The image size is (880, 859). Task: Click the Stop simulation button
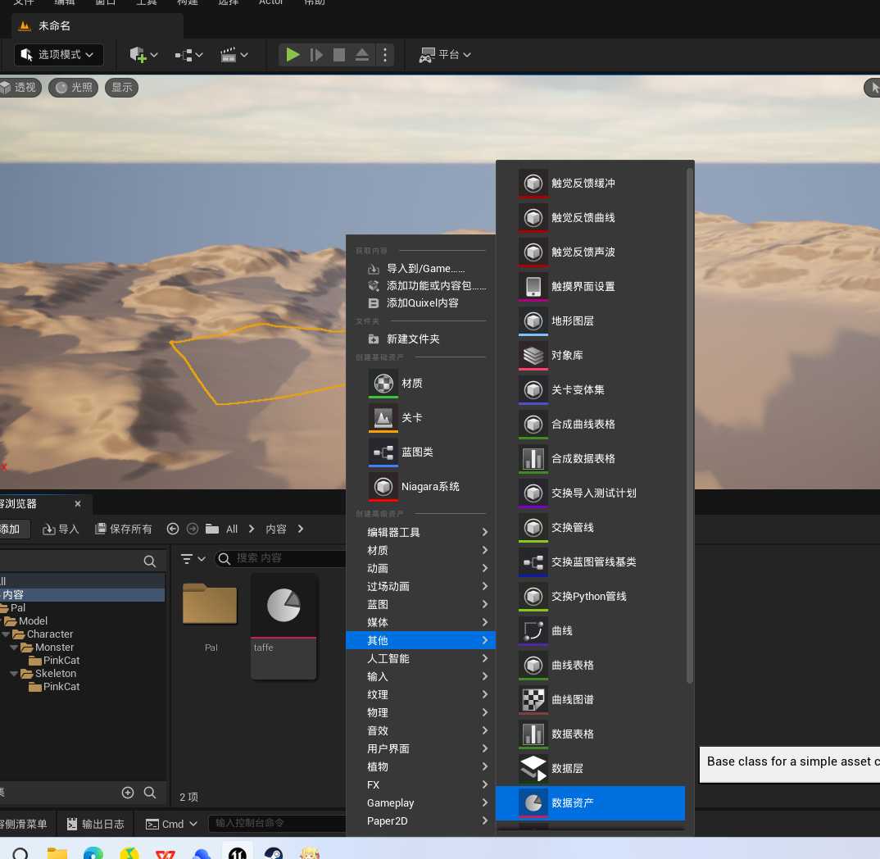pyautogui.click(x=339, y=55)
